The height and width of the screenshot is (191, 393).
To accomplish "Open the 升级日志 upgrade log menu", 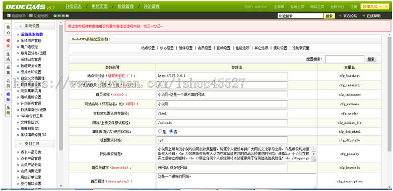I will click(74, 7).
